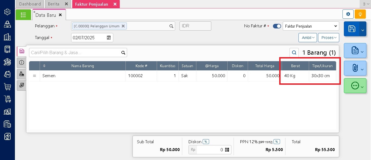Viewport: 371px width, 160px height.
Task: Click the gear settings button top right
Action: [348, 14]
